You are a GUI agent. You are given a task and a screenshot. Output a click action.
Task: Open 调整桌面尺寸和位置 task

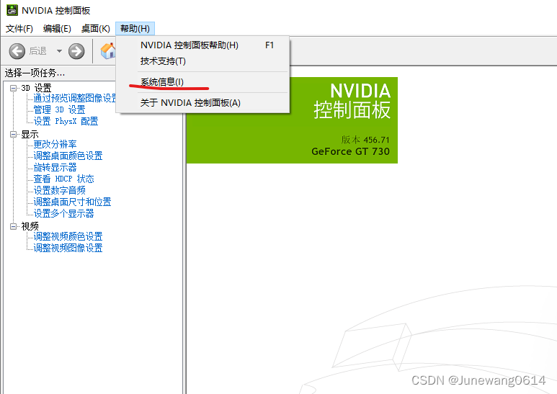click(72, 202)
